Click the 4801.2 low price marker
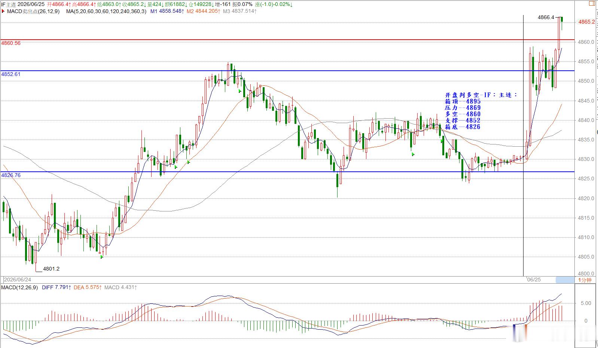Image resolution: width=598 pixels, height=348 pixels. (x=51, y=269)
